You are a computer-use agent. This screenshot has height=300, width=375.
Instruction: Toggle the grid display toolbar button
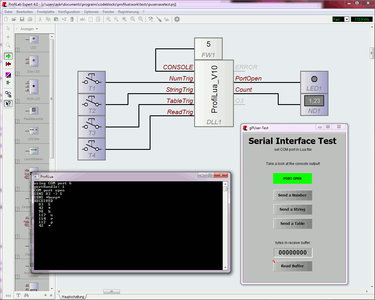(90, 19)
